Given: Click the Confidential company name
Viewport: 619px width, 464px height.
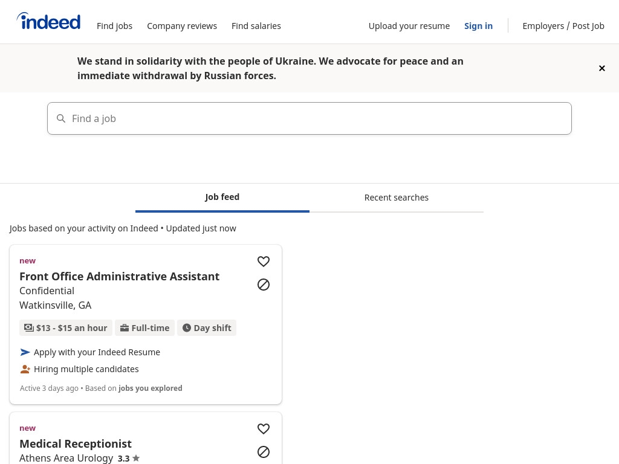Looking at the screenshot, I should [47, 291].
